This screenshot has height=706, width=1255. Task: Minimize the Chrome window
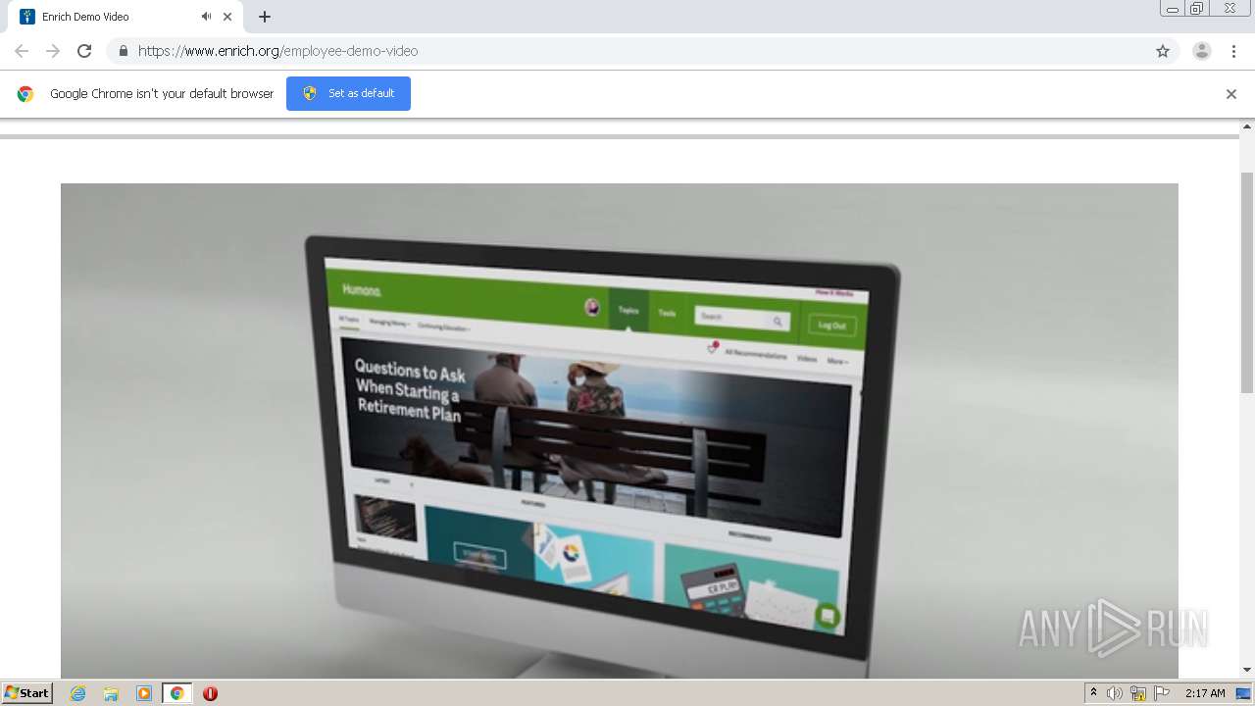1172,9
